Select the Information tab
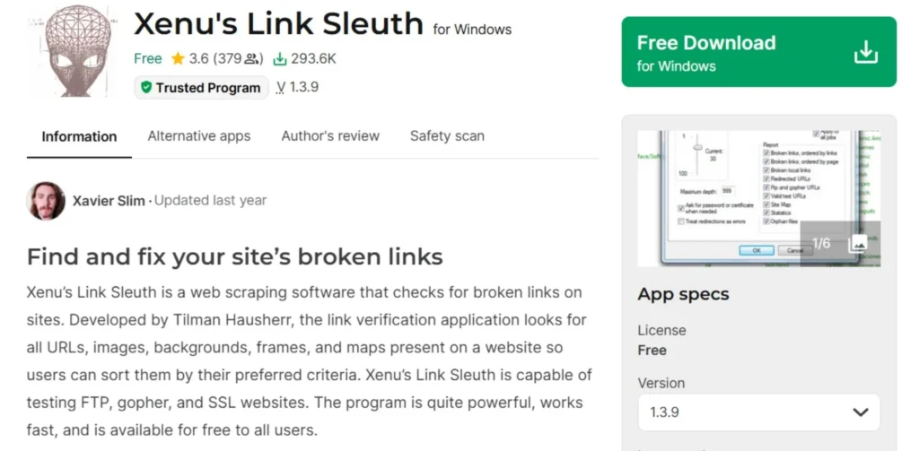 (x=79, y=136)
